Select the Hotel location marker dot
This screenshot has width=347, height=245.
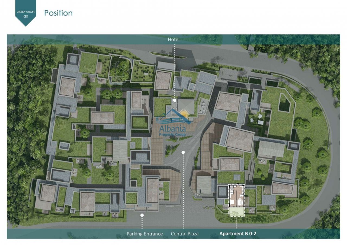tap(175, 100)
